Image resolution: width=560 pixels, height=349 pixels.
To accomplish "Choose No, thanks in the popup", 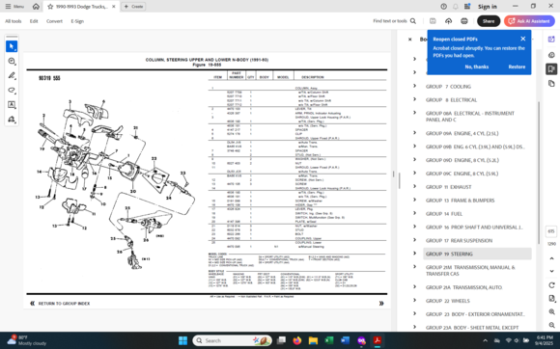I will point(477,67).
